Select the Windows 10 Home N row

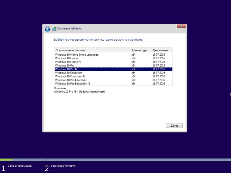[113, 62]
